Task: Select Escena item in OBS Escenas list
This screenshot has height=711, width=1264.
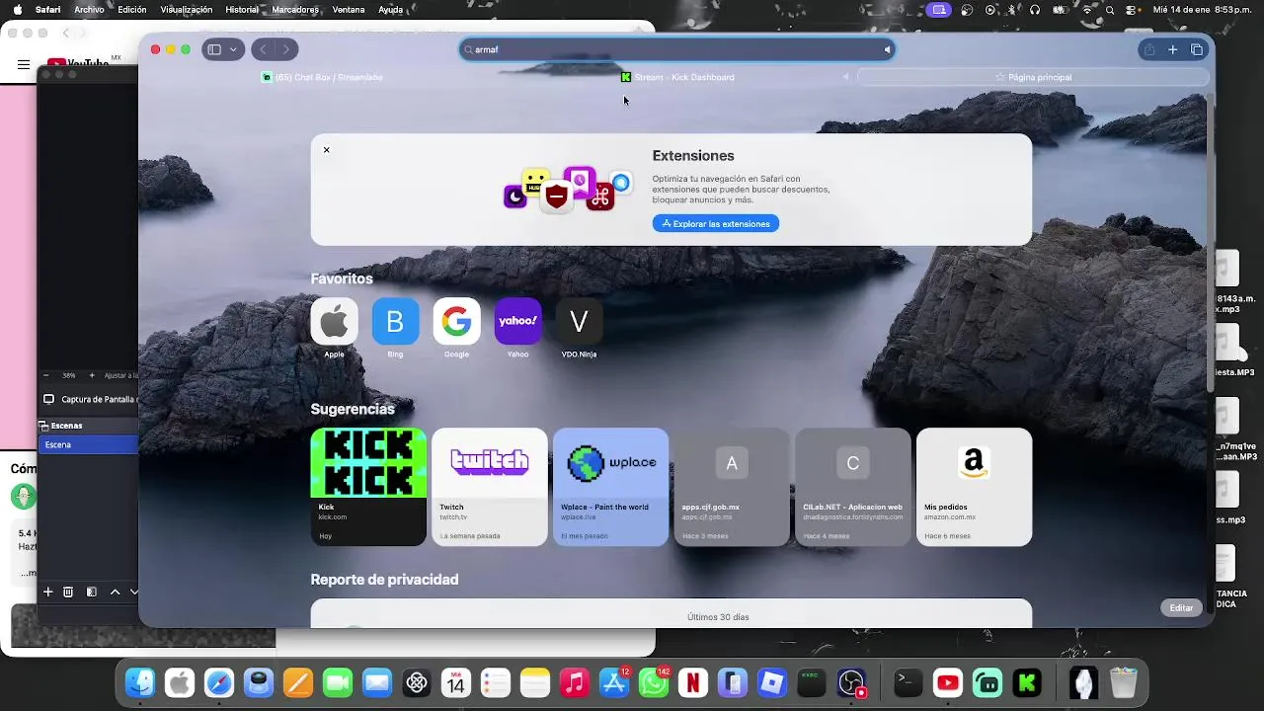Action: [x=88, y=444]
